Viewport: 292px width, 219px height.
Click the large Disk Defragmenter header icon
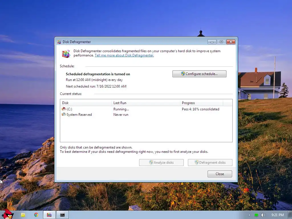66,54
